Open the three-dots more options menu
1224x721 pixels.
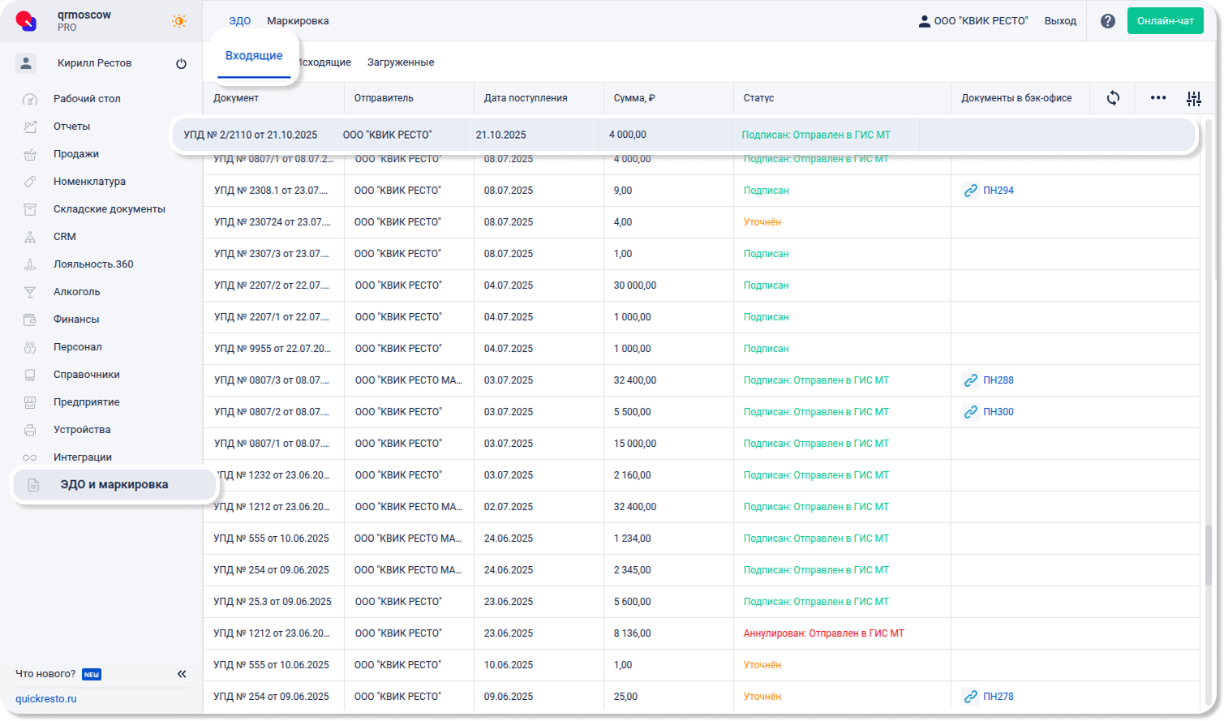point(1157,98)
